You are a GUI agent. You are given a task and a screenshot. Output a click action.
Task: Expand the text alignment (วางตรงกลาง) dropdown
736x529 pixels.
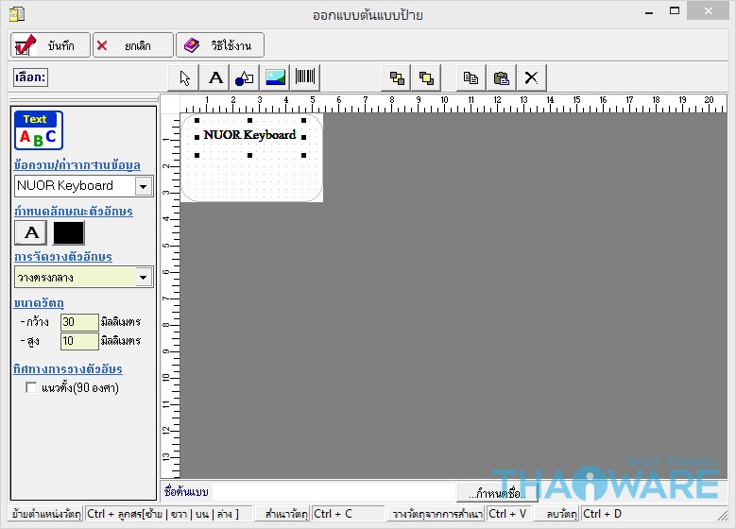coord(144,278)
